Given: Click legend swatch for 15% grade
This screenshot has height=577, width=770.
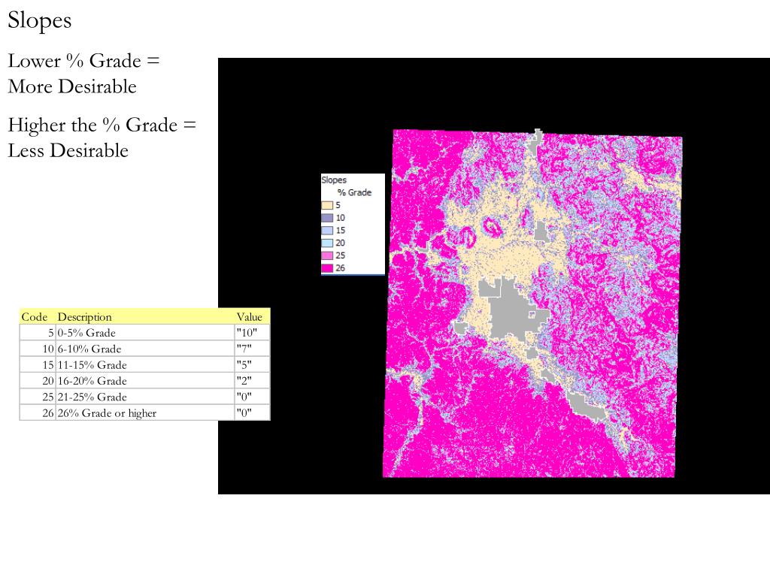Looking at the screenshot, I should click(x=327, y=231).
